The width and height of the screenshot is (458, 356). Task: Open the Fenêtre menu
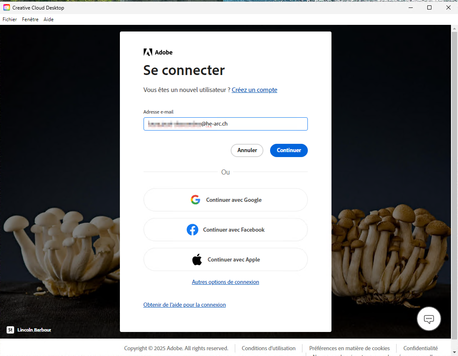click(30, 19)
